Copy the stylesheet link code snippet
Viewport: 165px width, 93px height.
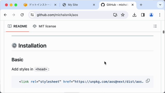pyautogui.click(x=148, y=81)
